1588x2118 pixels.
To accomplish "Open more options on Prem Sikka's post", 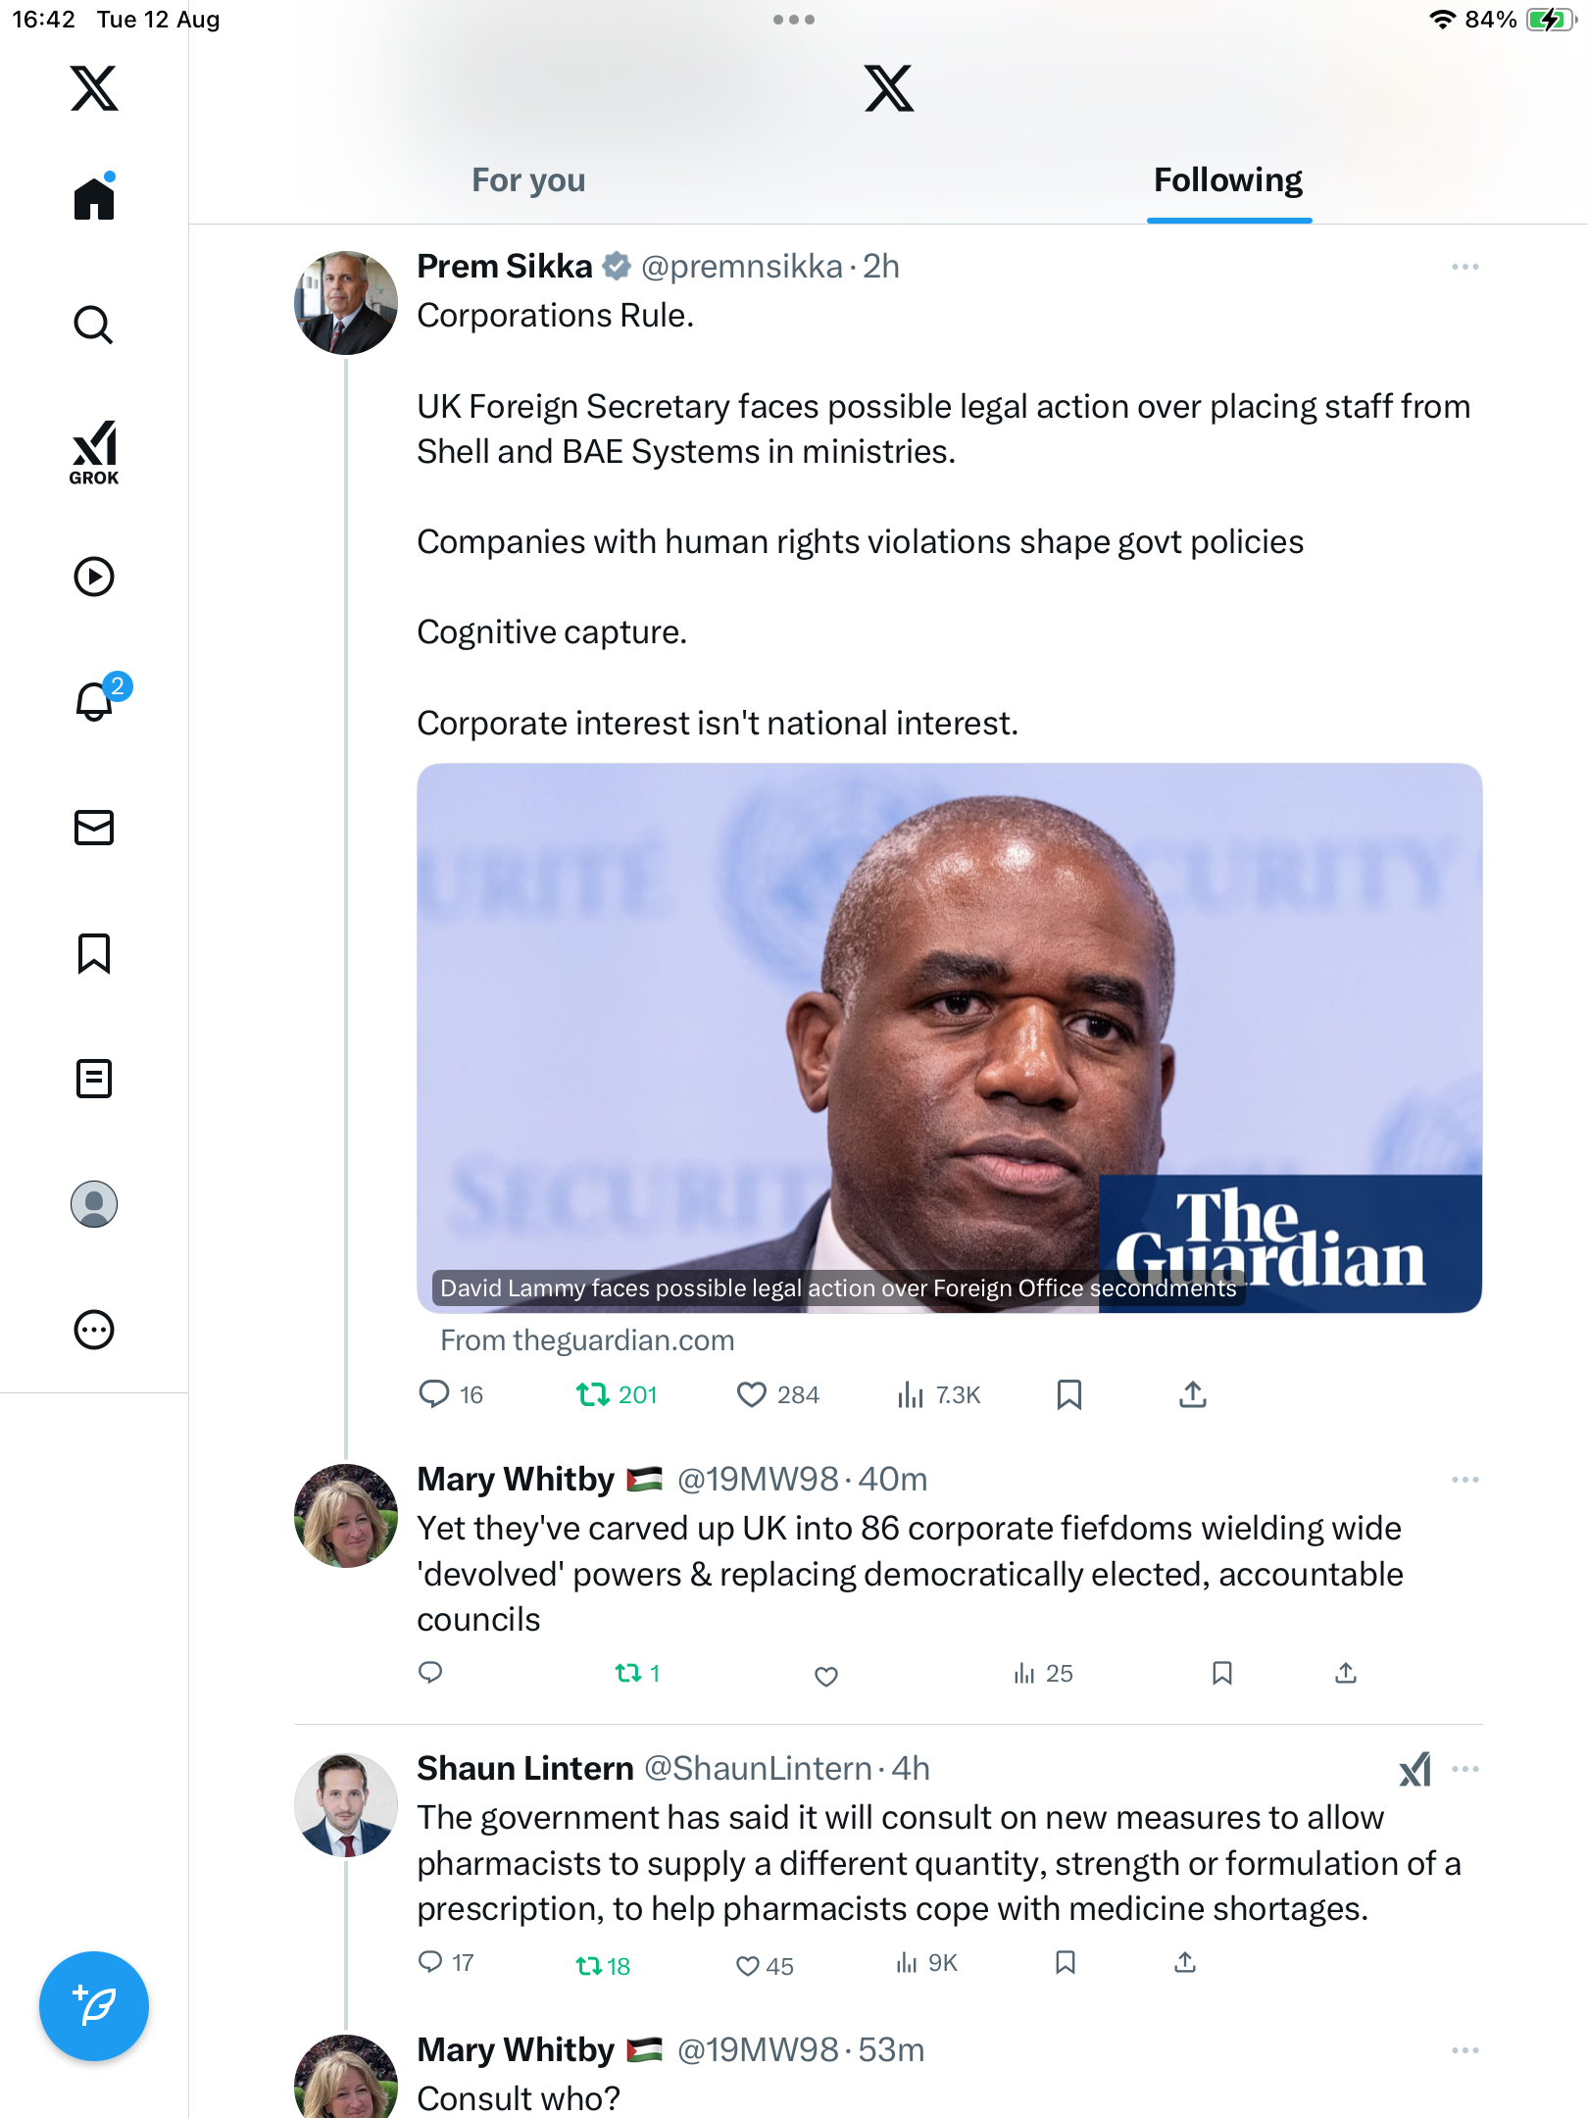I will pos(1464,267).
